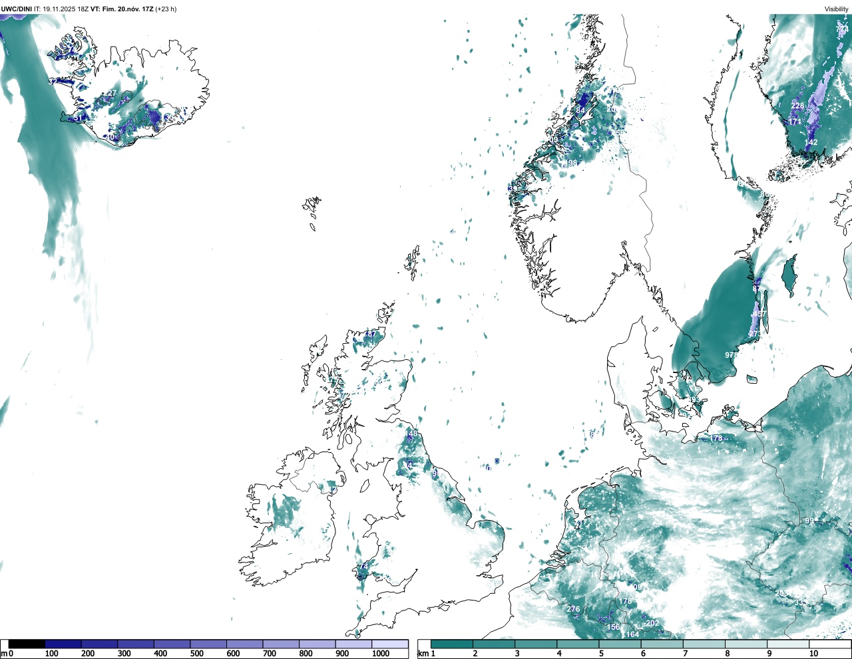Click the 'm' unit label of the meter scale
The width and height of the screenshot is (852, 659).
(x=3, y=654)
